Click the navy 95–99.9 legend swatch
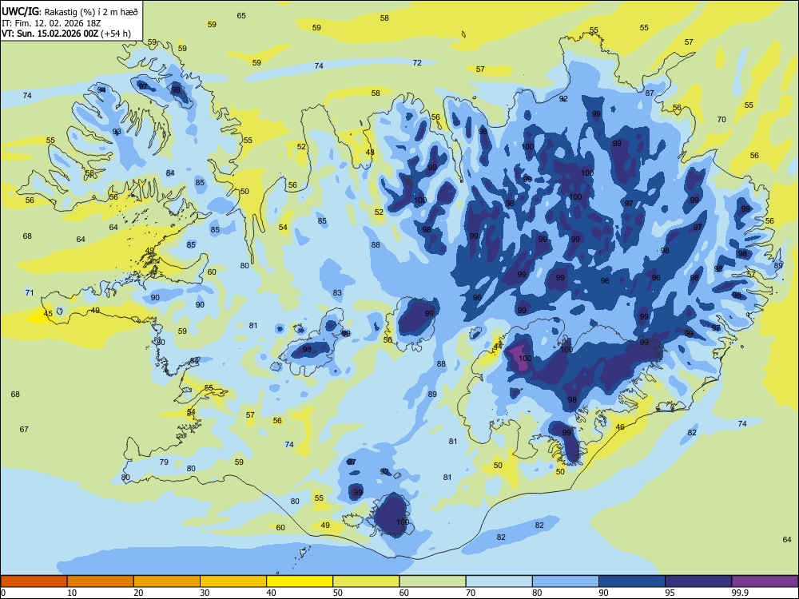This screenshot has width=799, height=599. pos(698,581)
